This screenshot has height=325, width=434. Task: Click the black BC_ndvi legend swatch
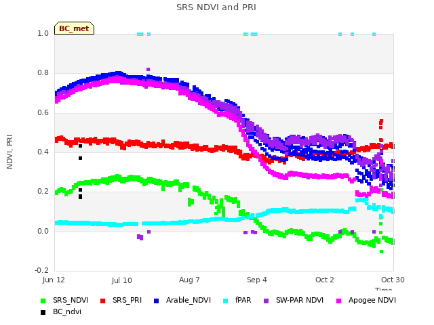(x=43, y=312)
